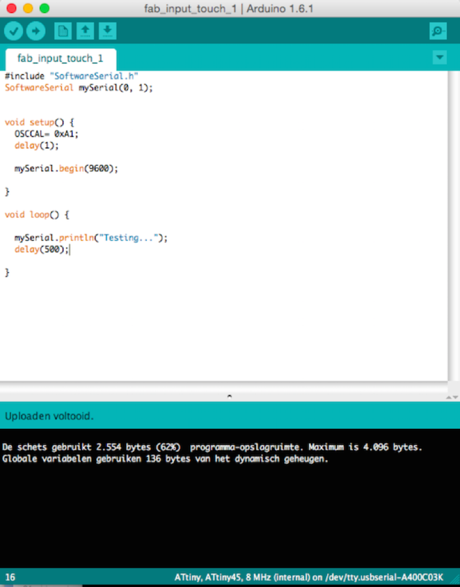Click the Open sketch up-arrow icon
The width and height of the screenshot is (460, 587).
tap(85, 31)
